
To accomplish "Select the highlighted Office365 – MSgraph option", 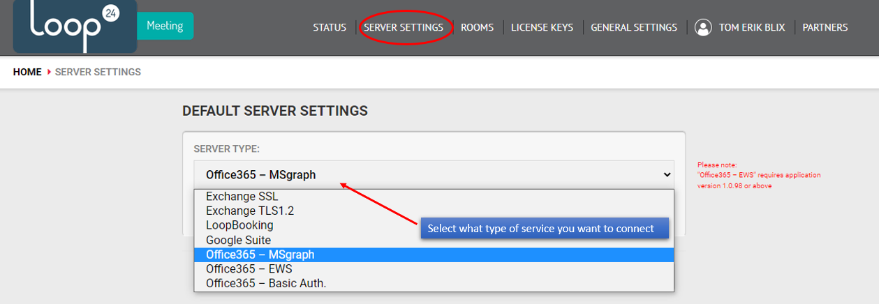I will coord(434,254).
